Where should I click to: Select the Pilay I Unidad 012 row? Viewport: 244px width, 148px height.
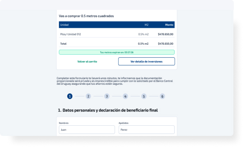(117, 34)
